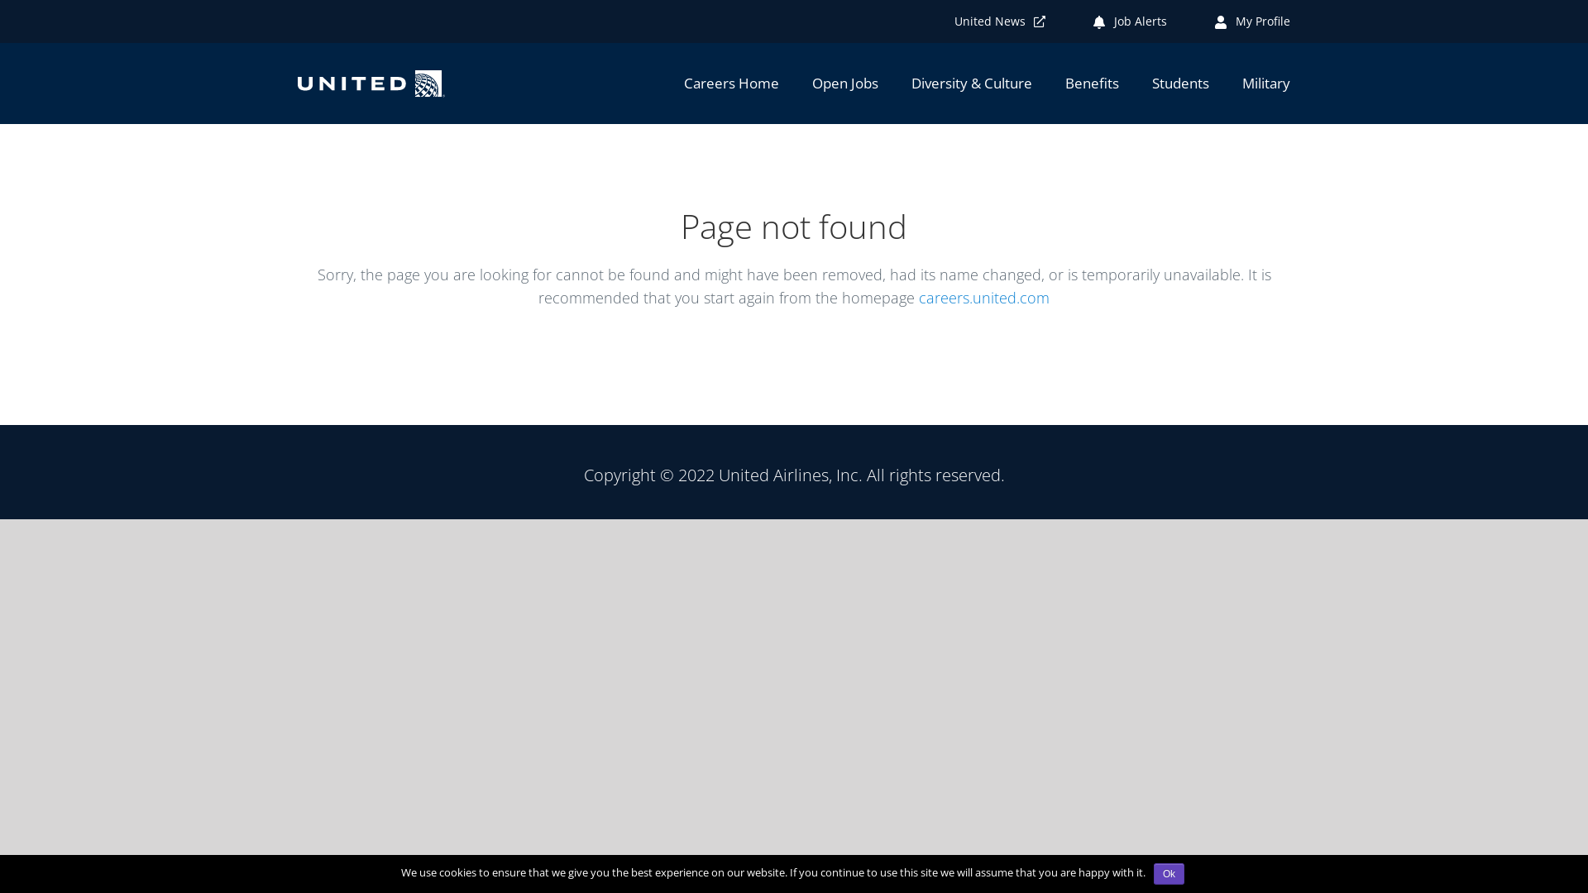Accept cookies with the Ok button
The width and height of the screenshot is (1588, 893).
tap(1169, 874)
